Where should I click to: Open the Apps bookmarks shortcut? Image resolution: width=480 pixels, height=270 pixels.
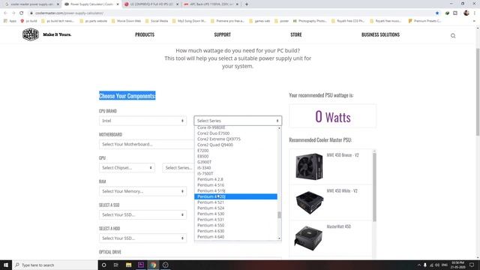pyautogui.click(x=10, y=21)
